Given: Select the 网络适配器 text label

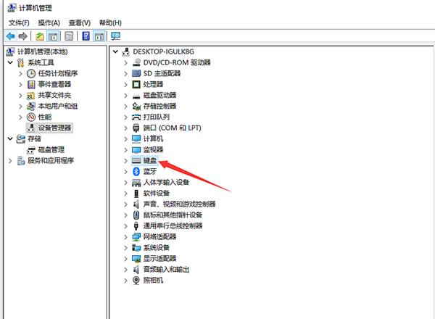Looking at the screenshot, I should [x=159, y=237].
